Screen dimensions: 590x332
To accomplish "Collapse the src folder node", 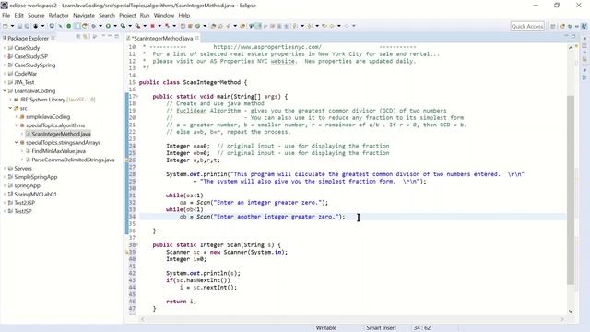I will click(x=10, y=108).
